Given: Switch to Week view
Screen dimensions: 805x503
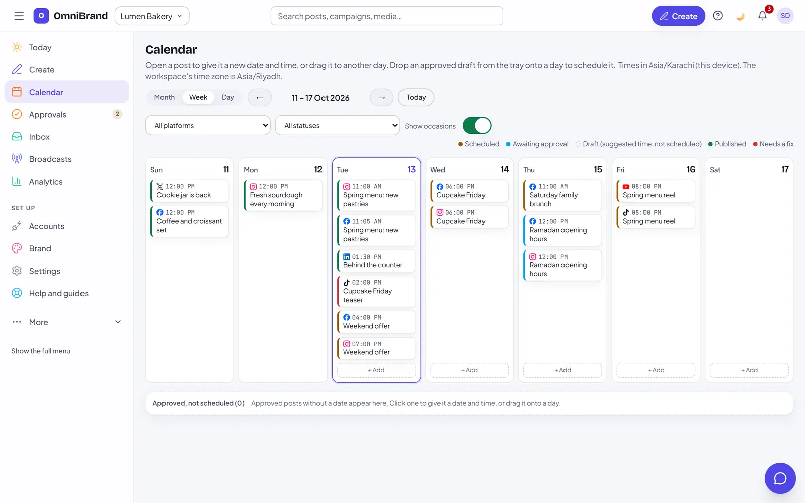Looking at the screenshot, I should pos(198,97).
